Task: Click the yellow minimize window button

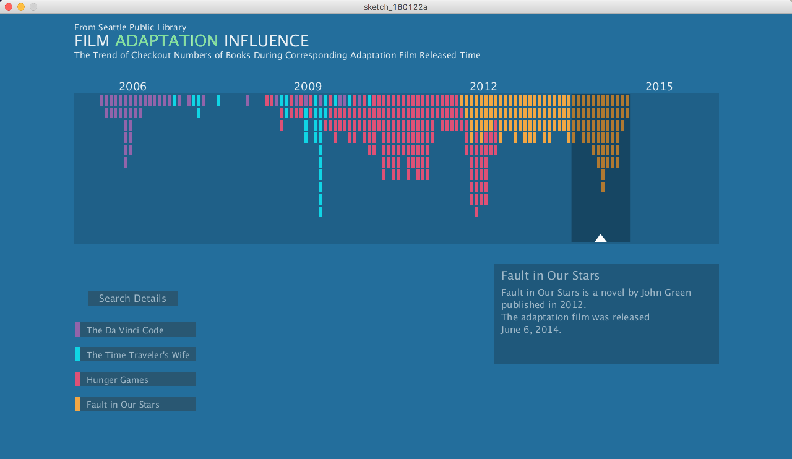Action: coord(21,6)
